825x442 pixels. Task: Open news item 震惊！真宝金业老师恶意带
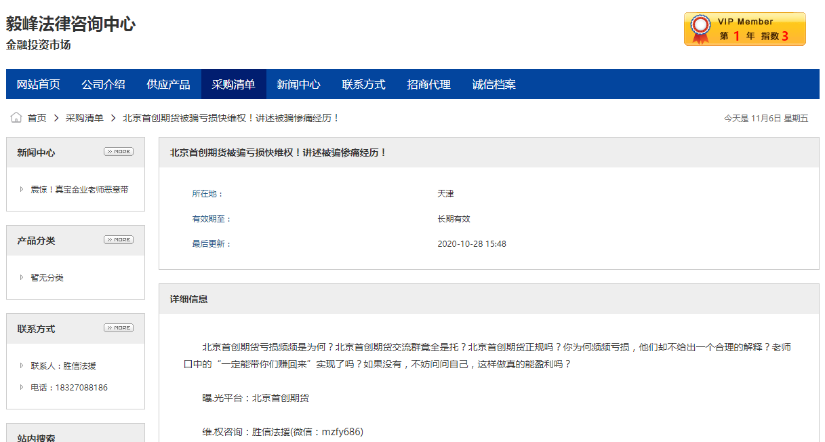(79, 190)
